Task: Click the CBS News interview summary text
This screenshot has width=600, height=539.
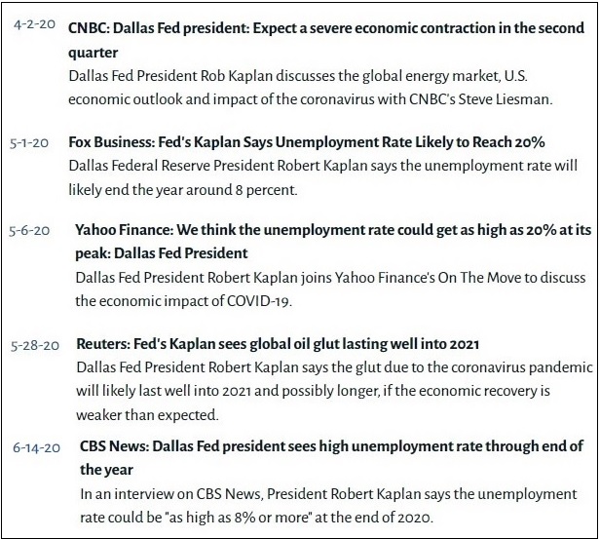Action: [328, 505]
